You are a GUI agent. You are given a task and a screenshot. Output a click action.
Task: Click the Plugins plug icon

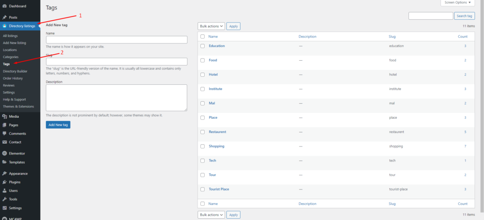click(5, 182)
